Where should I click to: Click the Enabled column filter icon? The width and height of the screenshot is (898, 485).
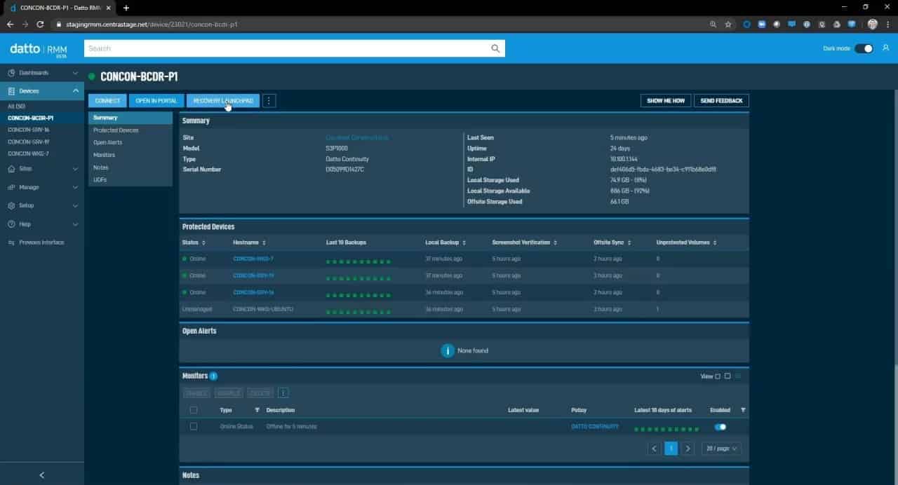pyautogui.click(x=743, y=410)
